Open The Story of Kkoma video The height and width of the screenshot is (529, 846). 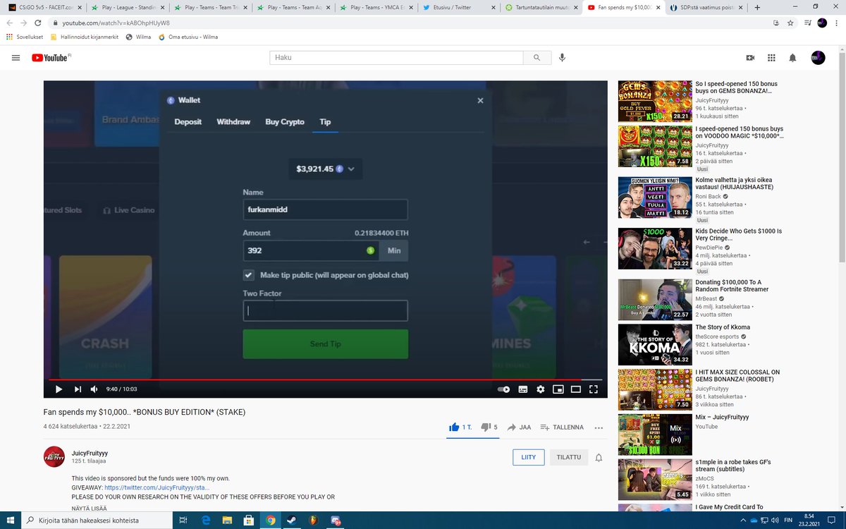coord(655,344)
